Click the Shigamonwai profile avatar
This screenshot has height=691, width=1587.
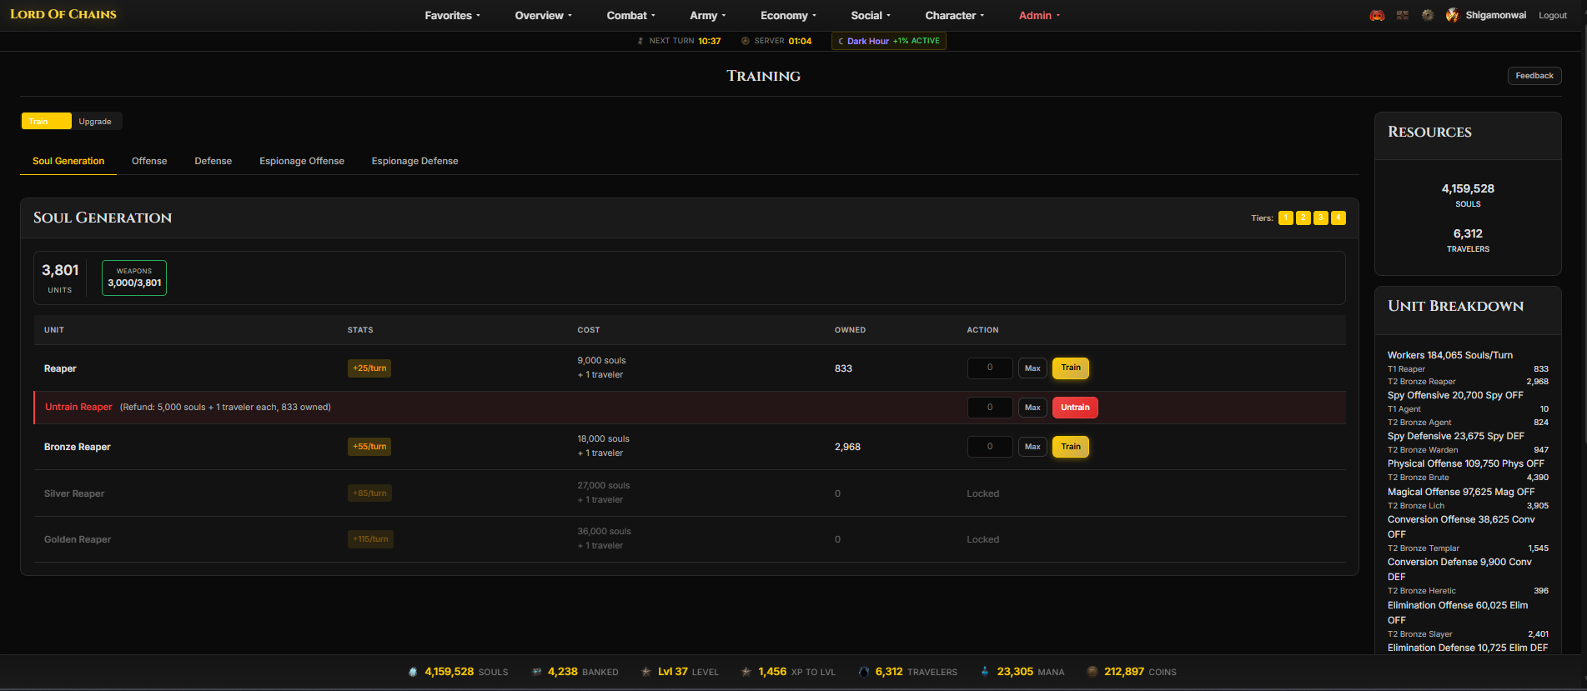tap(1453, 15)
